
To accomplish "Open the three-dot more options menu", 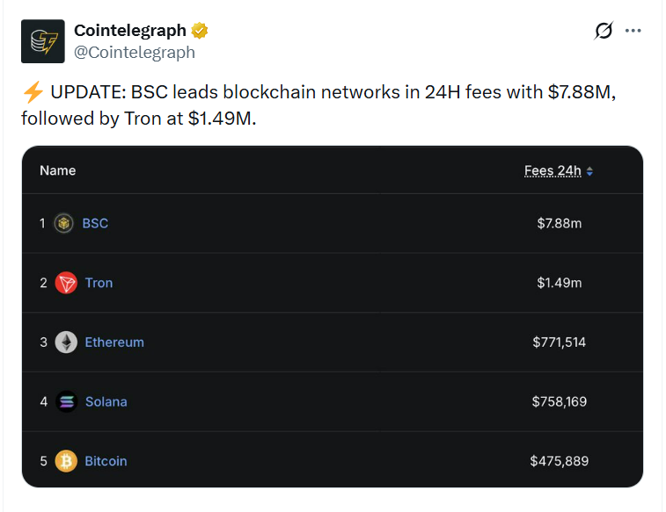I will pos(633,31).
